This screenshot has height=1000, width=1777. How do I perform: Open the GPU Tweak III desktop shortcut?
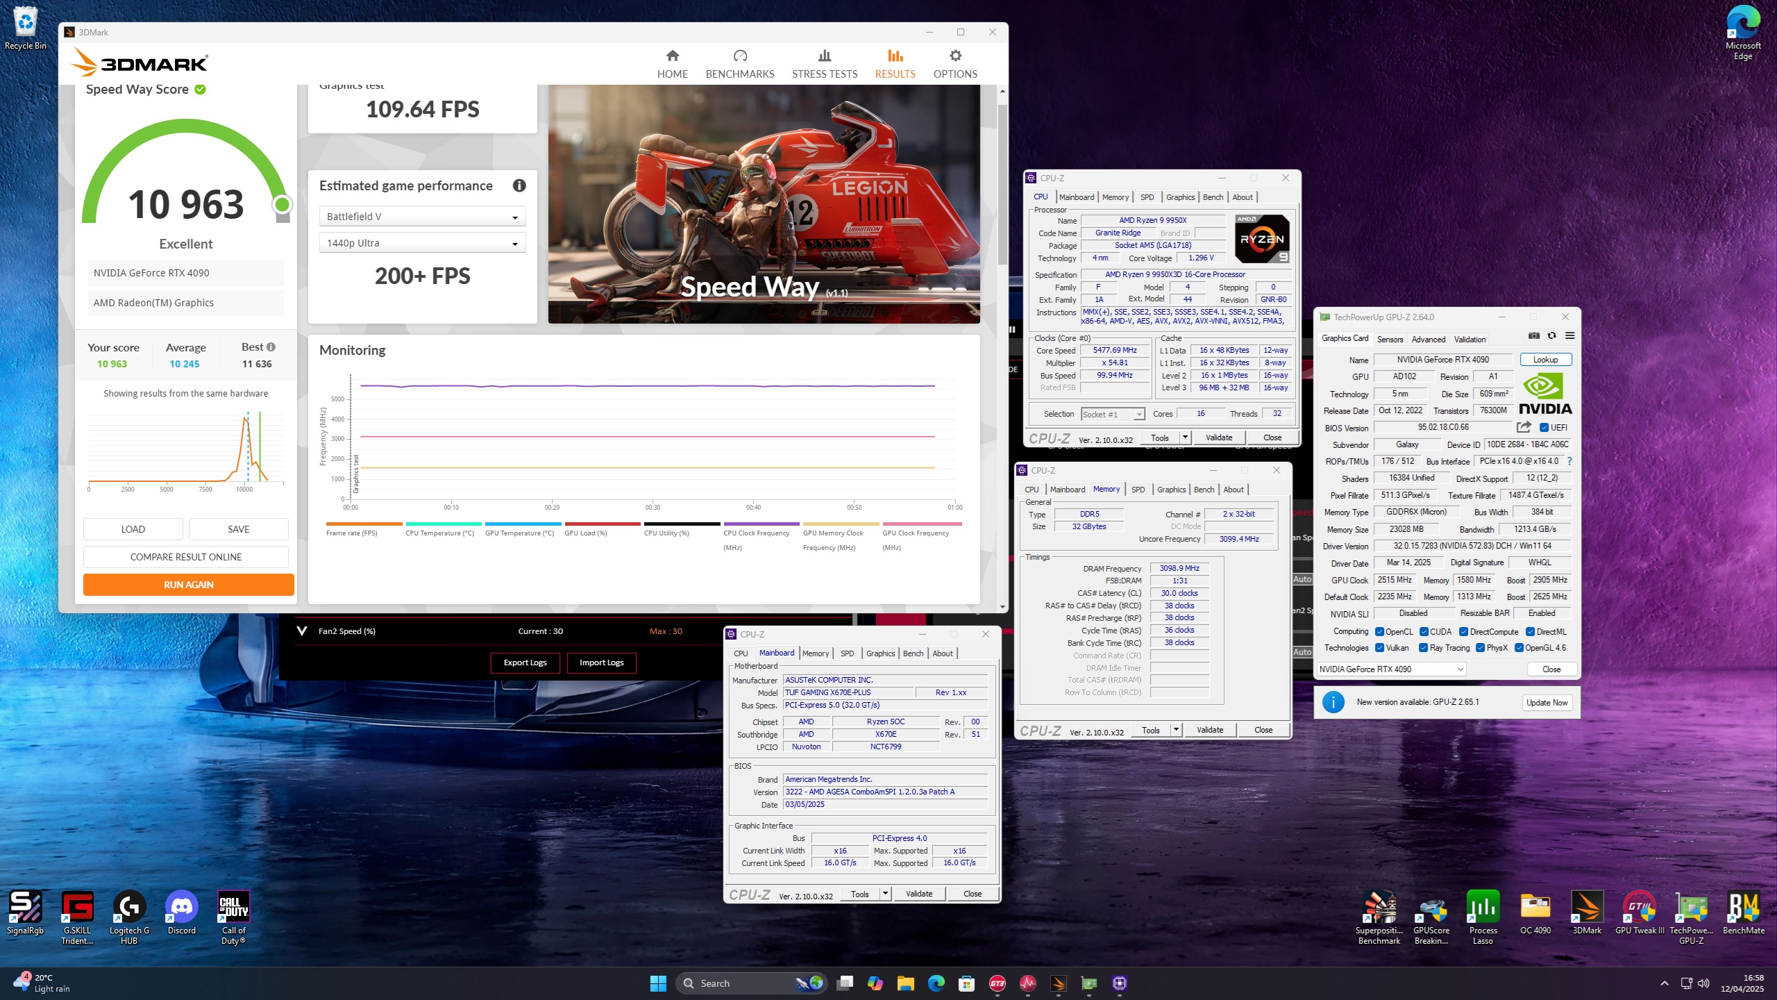pyautogui.click(x=1640, y=912)
